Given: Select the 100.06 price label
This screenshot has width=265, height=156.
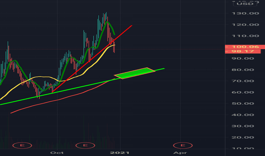Looking at the screenshot, I should click(x=245, y=47).
